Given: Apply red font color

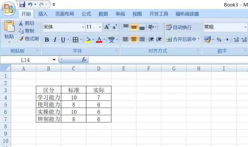Looking at the screenshot, I should coord(99,39).
